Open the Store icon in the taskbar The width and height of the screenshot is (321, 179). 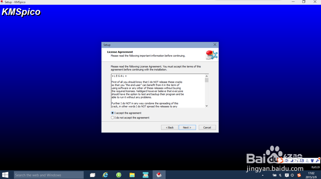pos(146,175)
